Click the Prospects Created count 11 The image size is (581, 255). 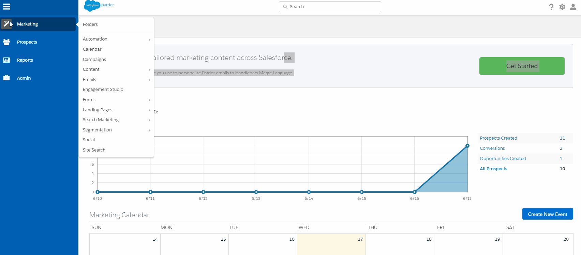(x=562, y=138)
